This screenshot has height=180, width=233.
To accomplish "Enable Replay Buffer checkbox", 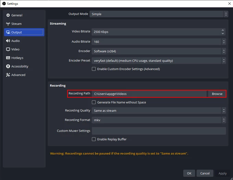I will point(94,139).
